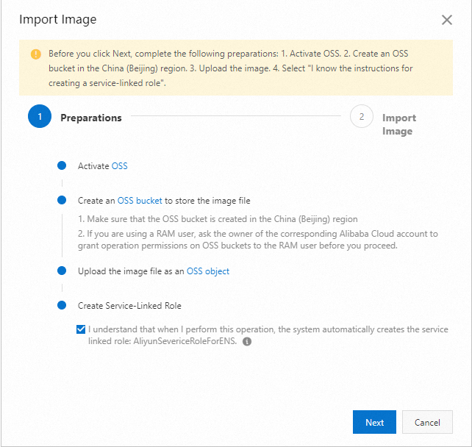Open the OSS link in Activate OSS

click(x=119, y=166)
